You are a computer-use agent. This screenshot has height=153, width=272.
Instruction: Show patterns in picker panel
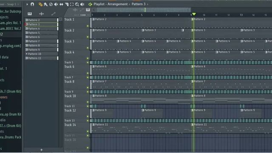click(30, 14)
